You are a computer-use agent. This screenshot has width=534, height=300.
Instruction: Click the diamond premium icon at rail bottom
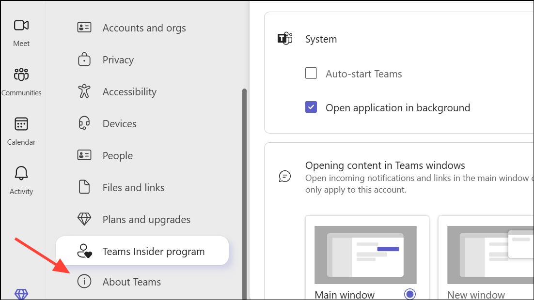coord(21,294)
